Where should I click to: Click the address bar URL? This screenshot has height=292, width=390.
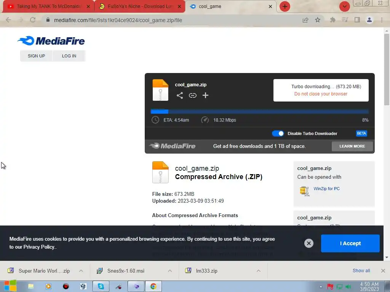pos(118,21)
